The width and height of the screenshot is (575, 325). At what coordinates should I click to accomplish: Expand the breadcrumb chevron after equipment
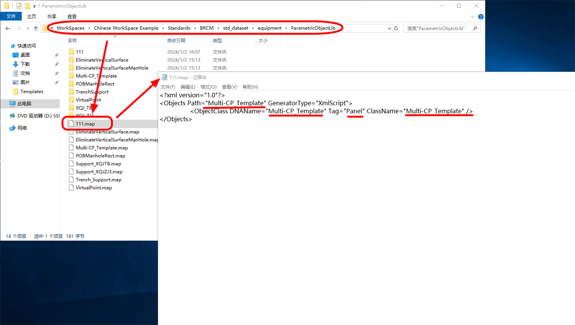286,28
